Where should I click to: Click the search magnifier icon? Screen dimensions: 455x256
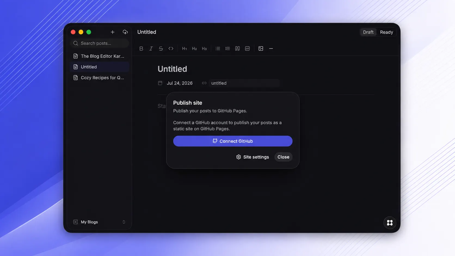pyautogui.click(x=76, y=43)
